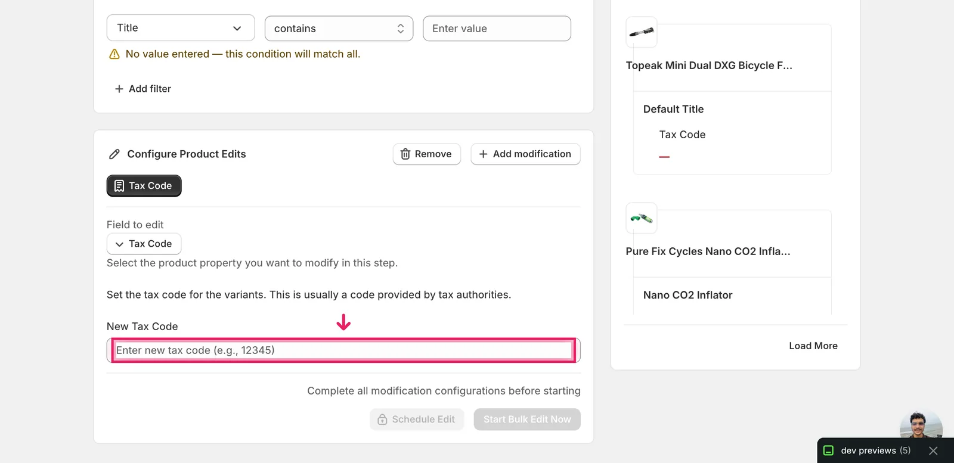Click the New Tax Code input field
Screen dimensions: 954x463
[x=343, y=350]
